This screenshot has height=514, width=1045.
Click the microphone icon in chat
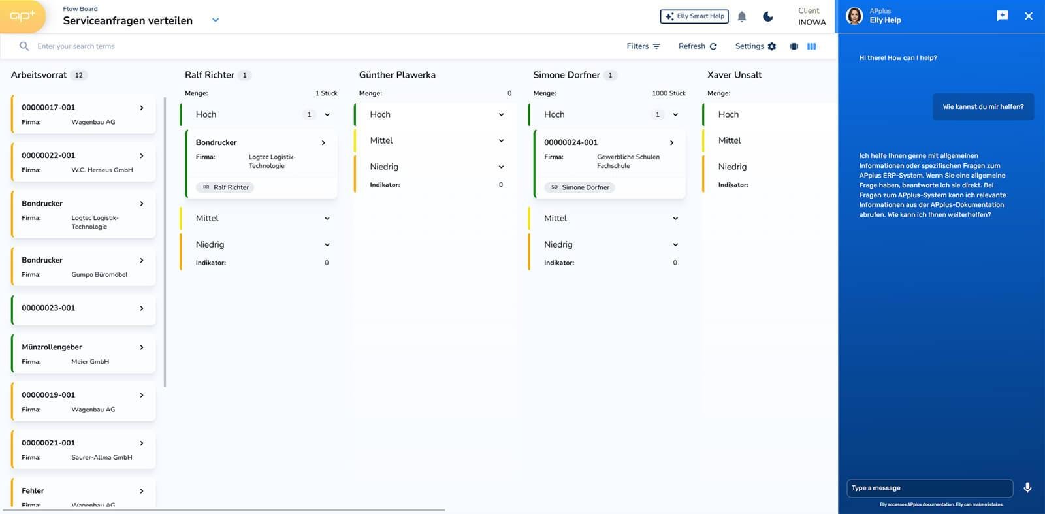pyautogui.click(x=1027, y=488)
